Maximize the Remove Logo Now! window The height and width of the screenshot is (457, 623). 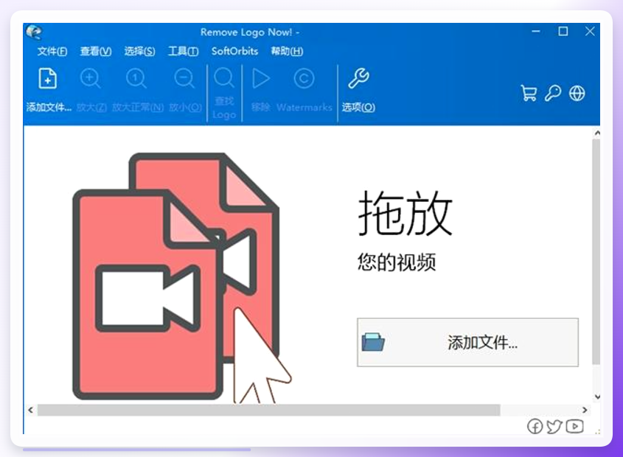pos(563,32)
